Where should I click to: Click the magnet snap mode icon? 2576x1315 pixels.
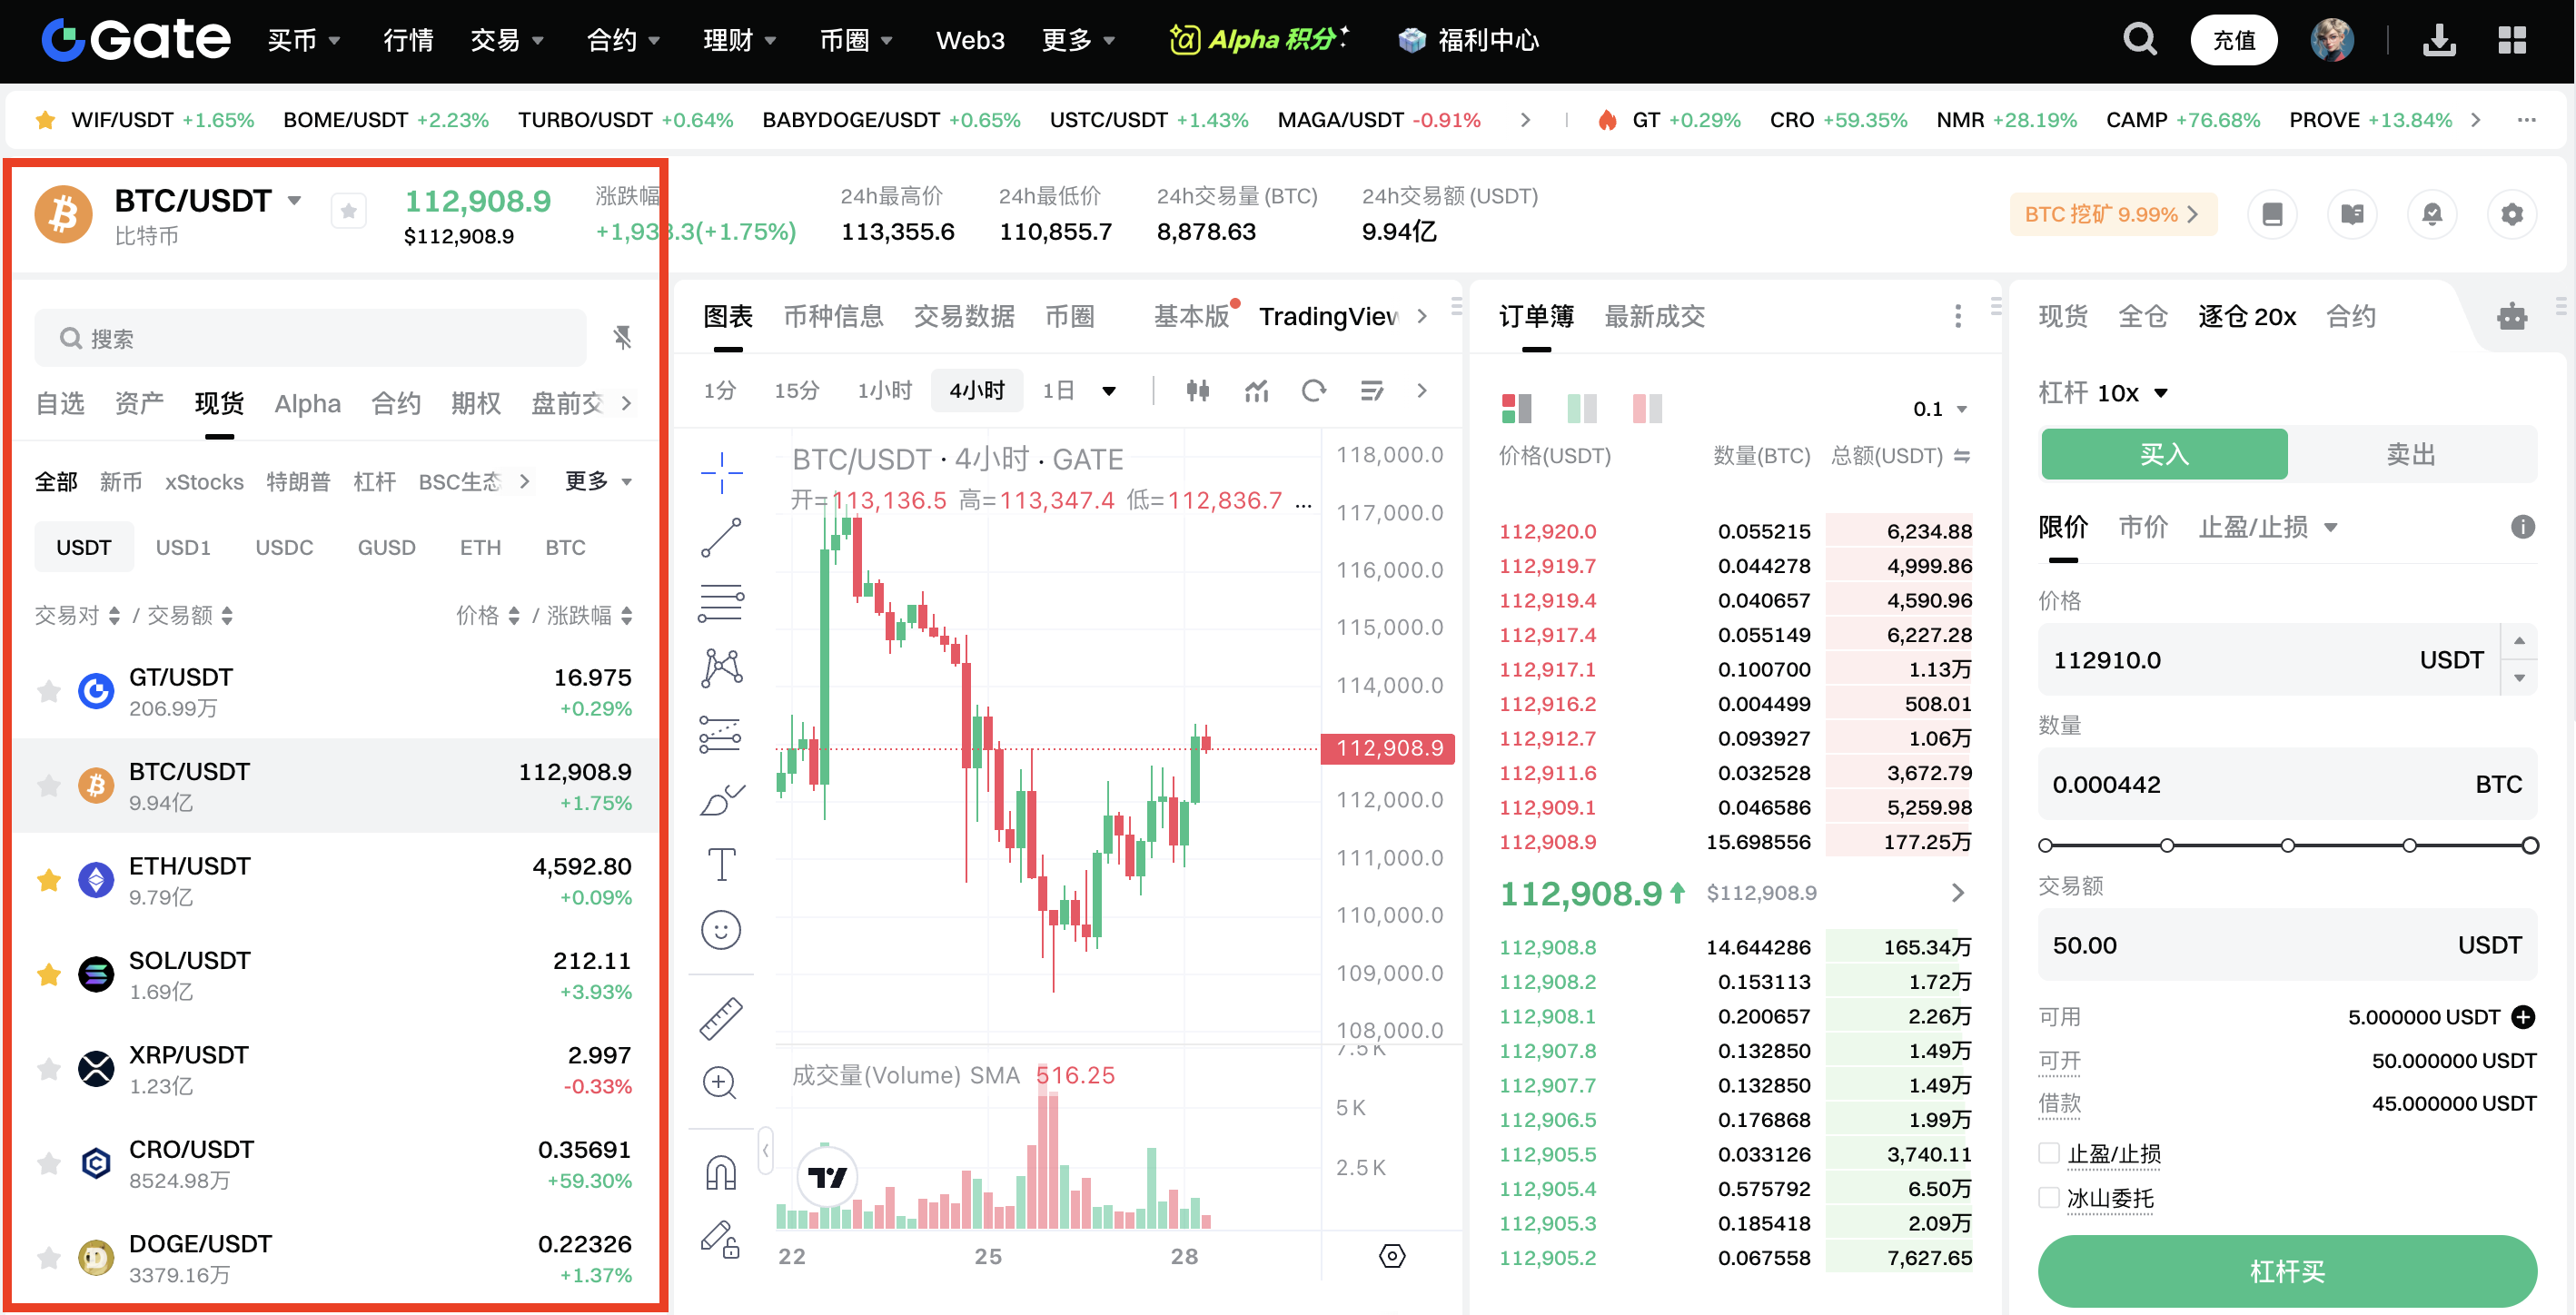click(721, 1172)
